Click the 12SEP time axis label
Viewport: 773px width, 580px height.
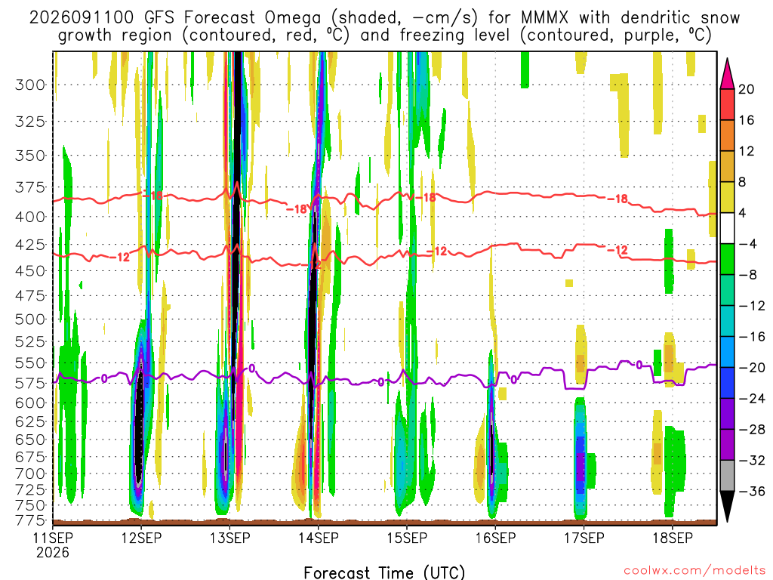coord(141,538)
